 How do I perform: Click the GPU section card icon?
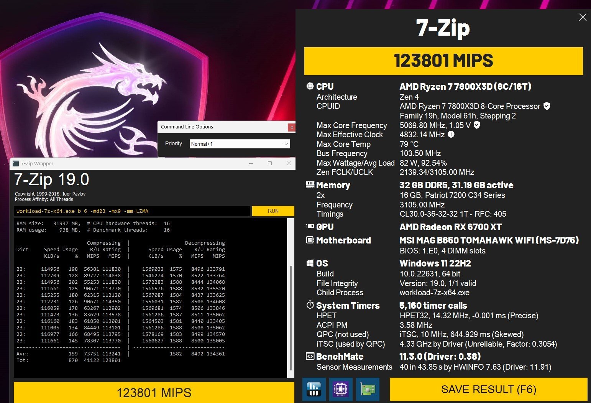[310, 227]
